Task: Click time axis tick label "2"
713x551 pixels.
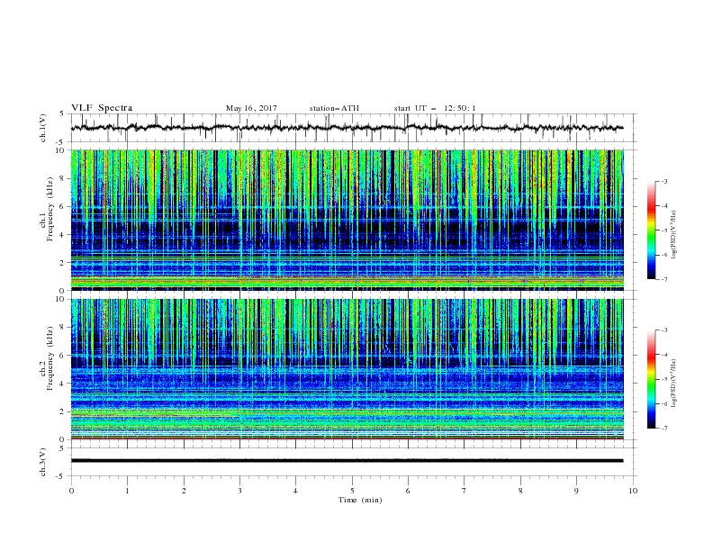Action: pos(184,491)
